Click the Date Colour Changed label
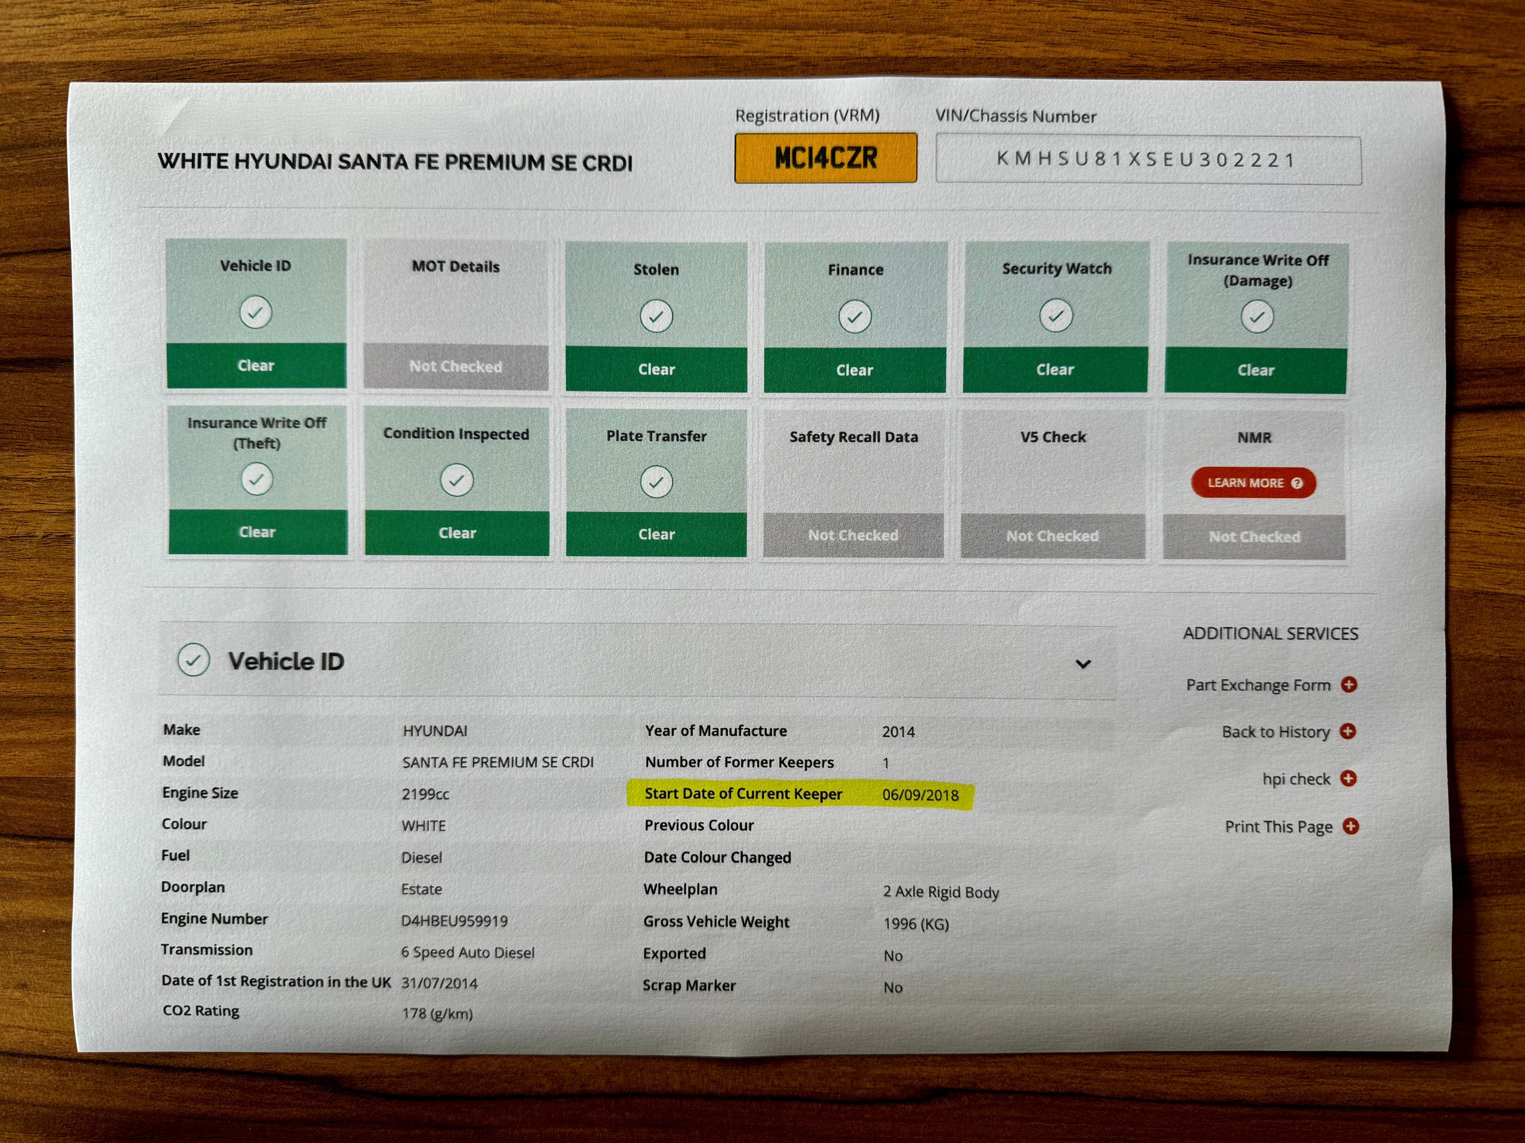The height and width of the screenshot is (1143, 1525). (718, 857)
